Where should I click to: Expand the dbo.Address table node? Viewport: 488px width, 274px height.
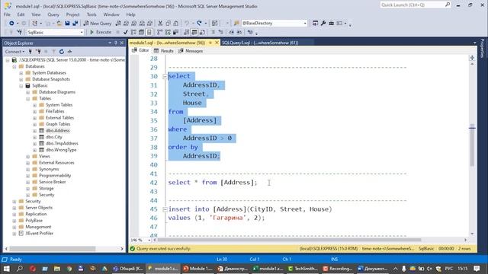click(x=34, y=131)
